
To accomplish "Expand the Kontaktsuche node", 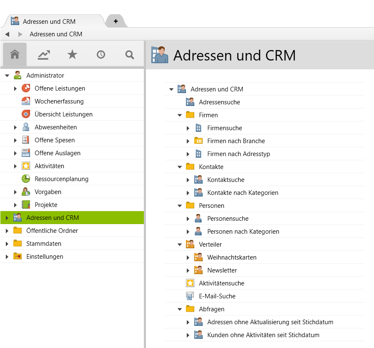I will tap(188, 180).
